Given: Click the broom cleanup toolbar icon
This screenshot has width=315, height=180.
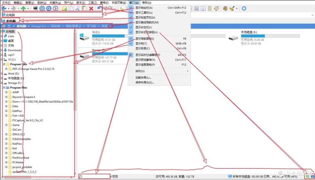Looking at the screenshot, I should (232, 8).
